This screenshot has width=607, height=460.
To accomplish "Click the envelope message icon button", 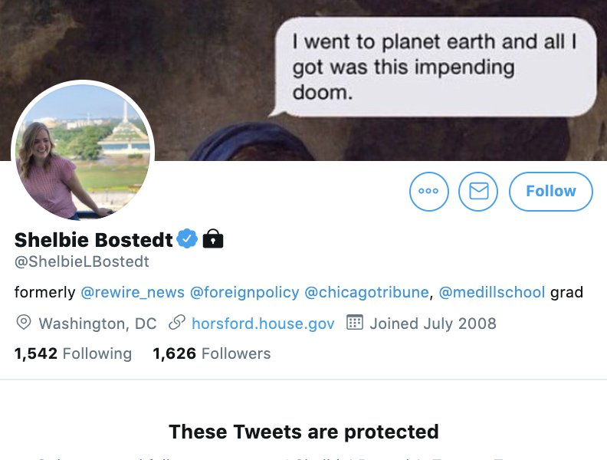I will pos(478,192).
